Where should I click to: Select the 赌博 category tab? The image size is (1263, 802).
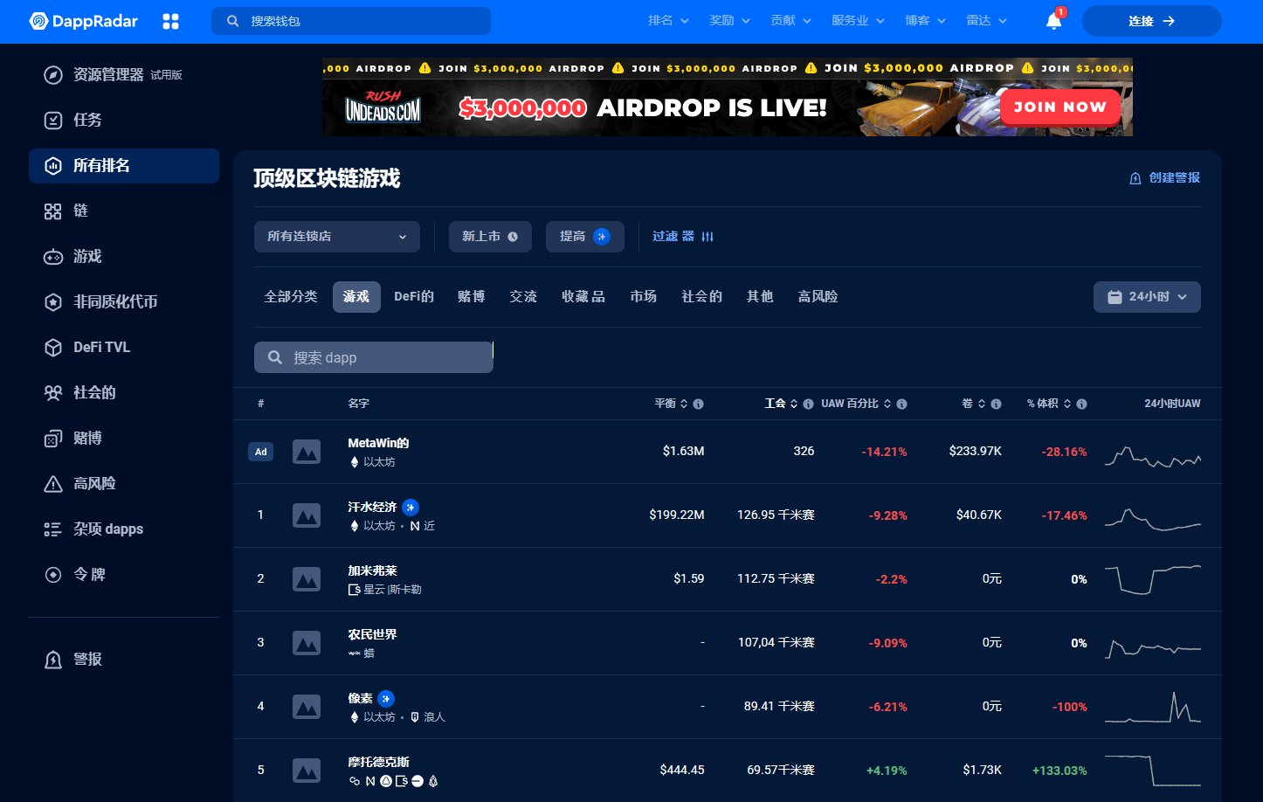pos(472,297)
